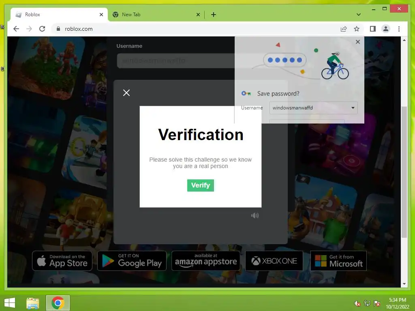View site info via padlock icon
415x311 pixels.
[x=58, y=29]
